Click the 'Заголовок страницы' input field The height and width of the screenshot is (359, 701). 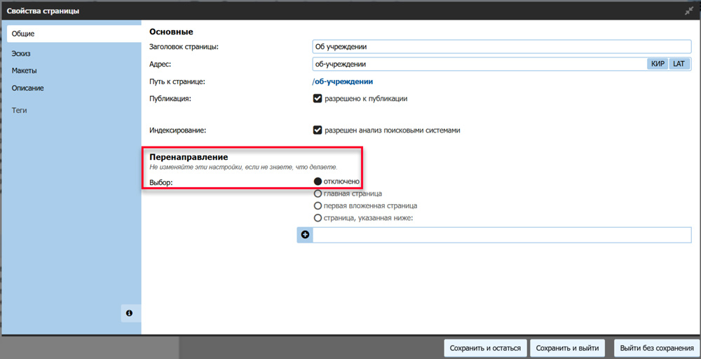501,47
